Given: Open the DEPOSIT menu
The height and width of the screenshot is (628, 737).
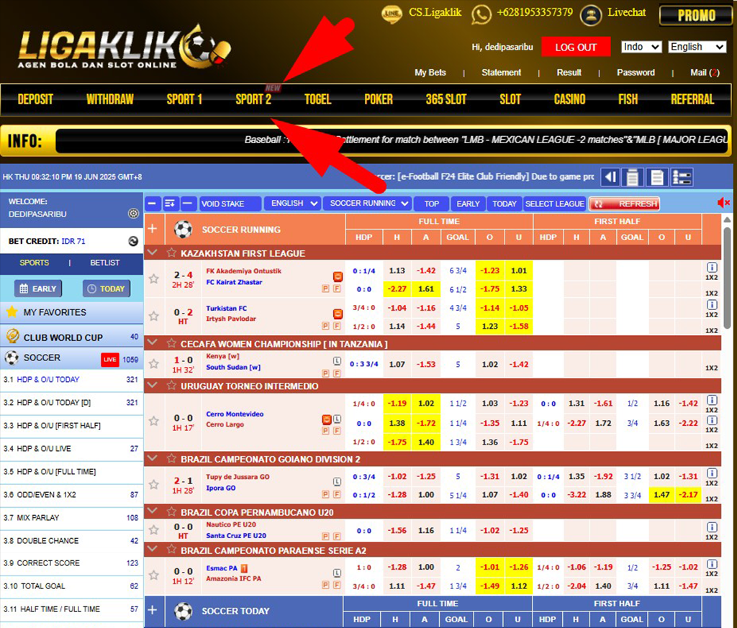Looking at the screenshot, I should [x=35, y=99].
